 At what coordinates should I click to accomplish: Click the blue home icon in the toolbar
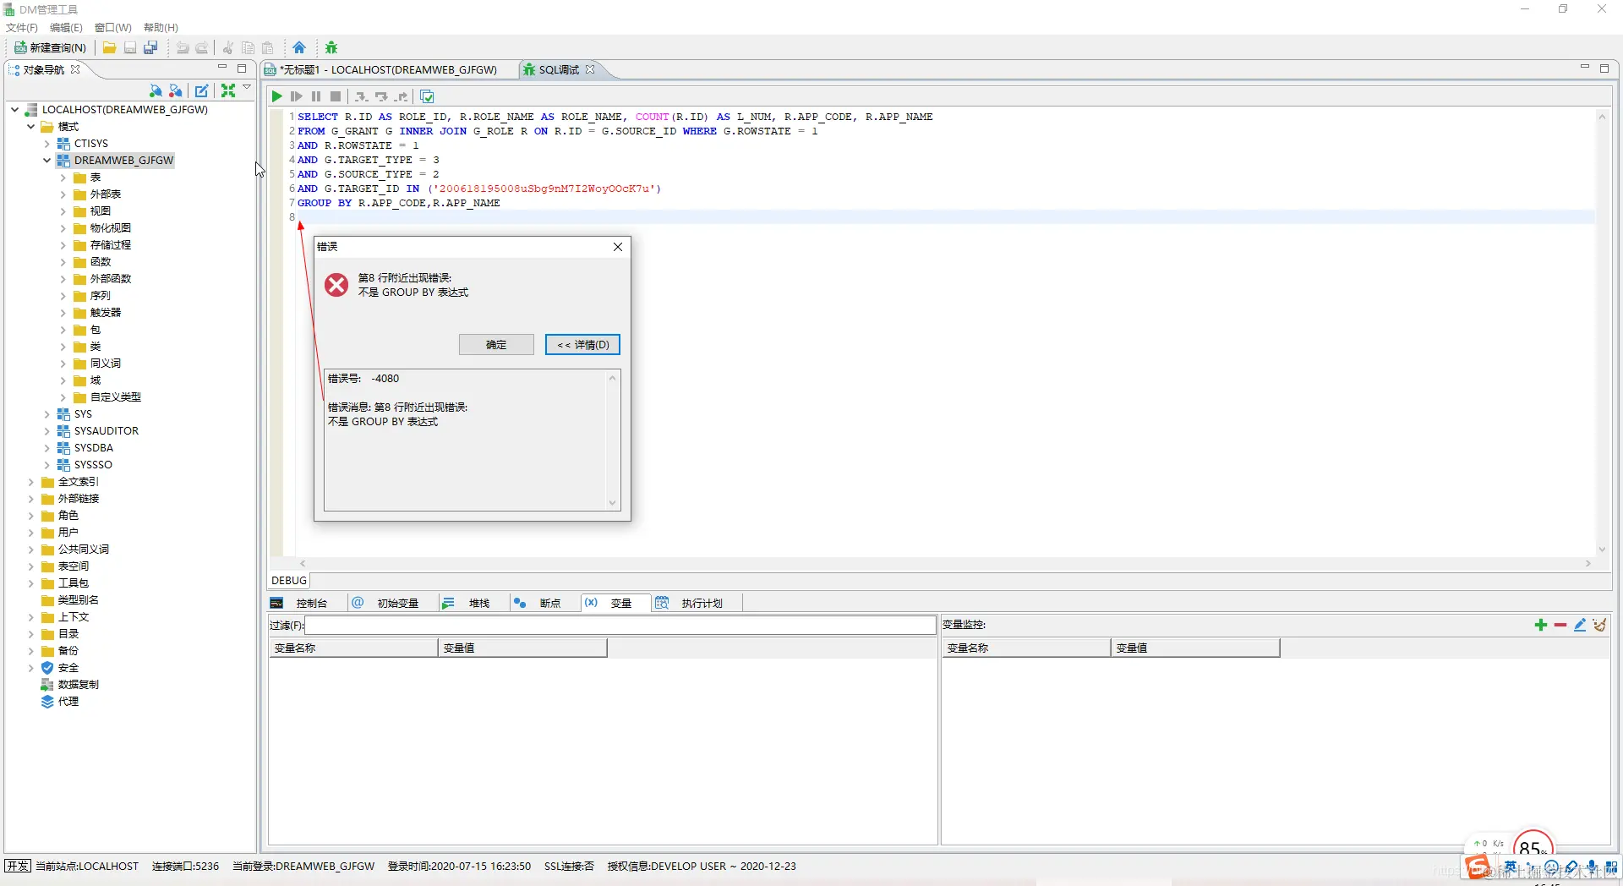[x=299, y=47]
